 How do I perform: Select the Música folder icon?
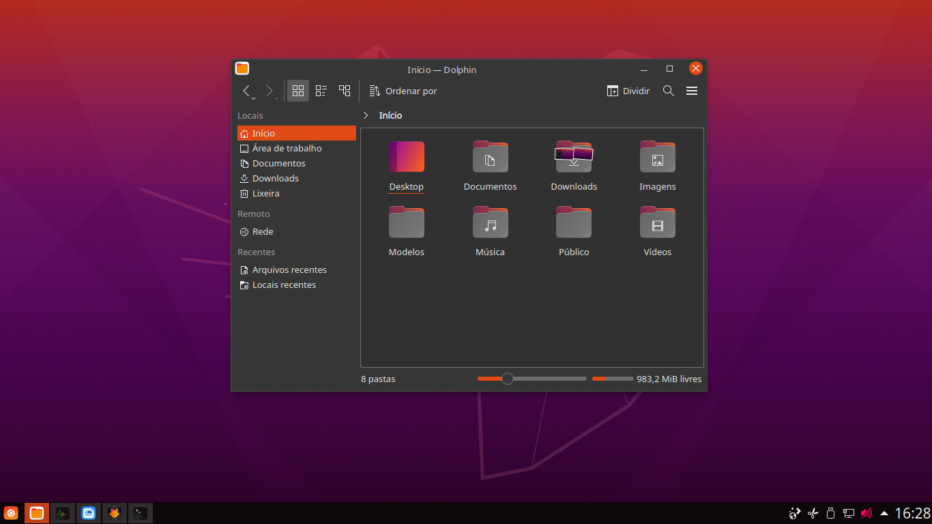click(x=490, y=223)
